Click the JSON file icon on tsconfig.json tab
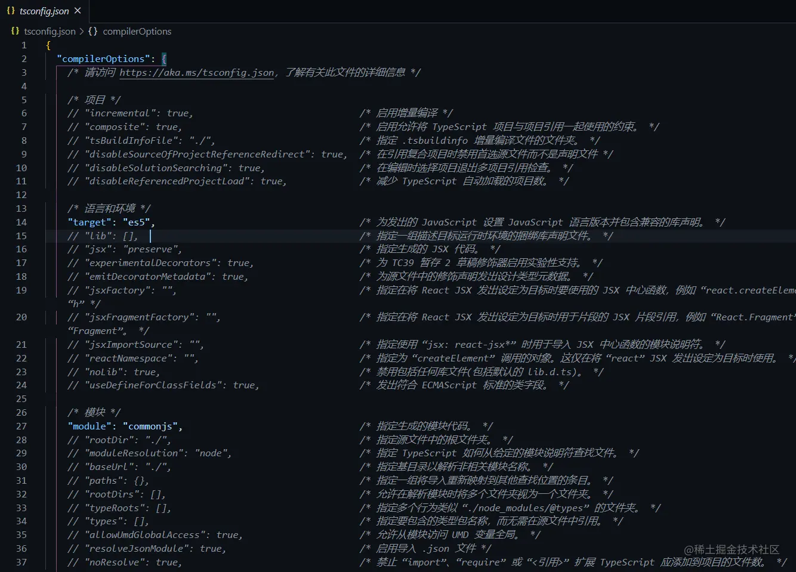 coord(11,11)
